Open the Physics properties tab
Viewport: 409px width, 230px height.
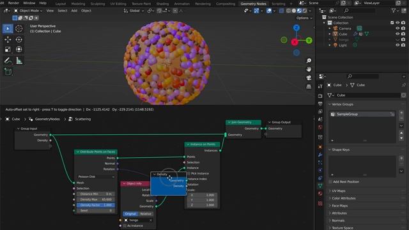pos(320,170)
